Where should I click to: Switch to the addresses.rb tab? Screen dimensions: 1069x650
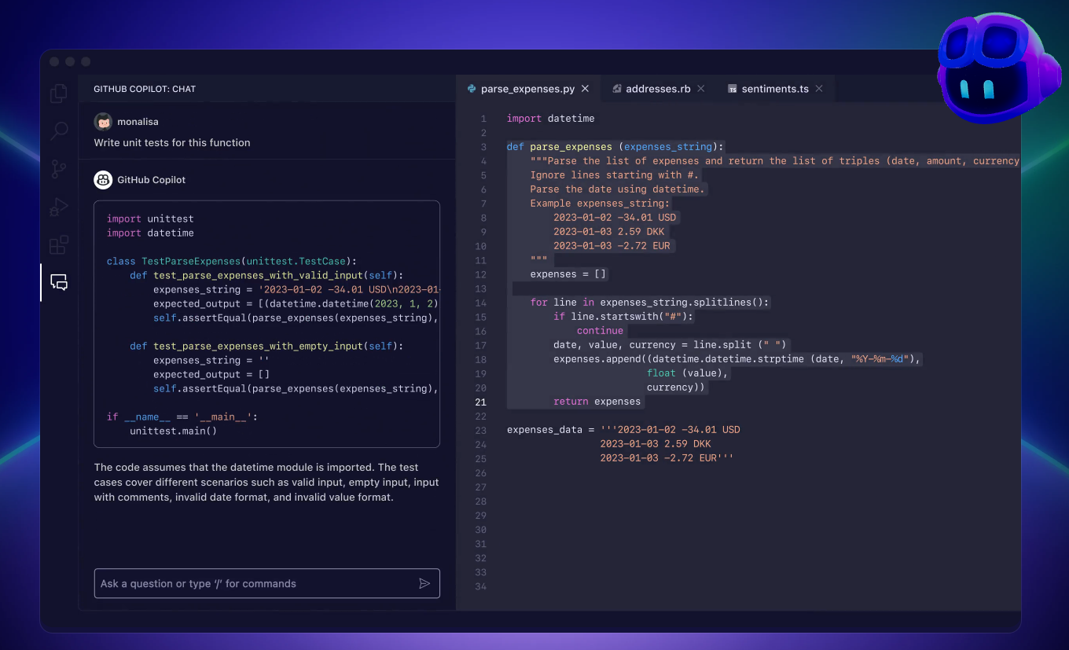coord(658,89)
